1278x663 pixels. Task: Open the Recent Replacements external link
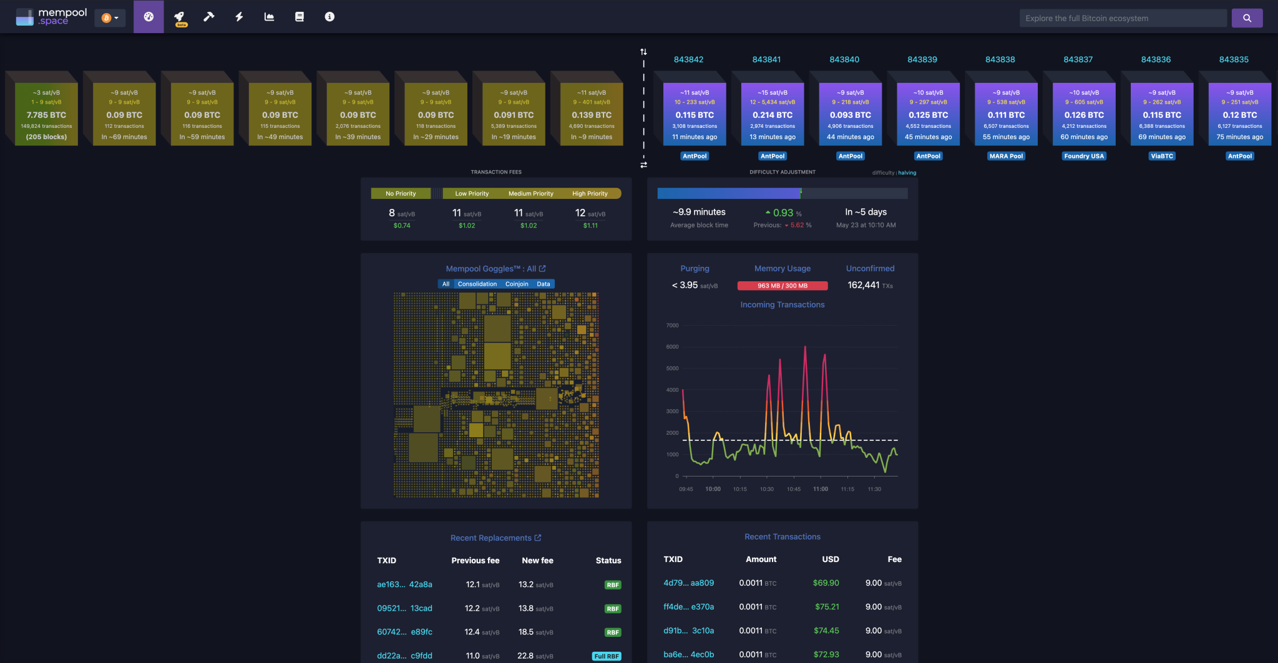tap(495, 538)
